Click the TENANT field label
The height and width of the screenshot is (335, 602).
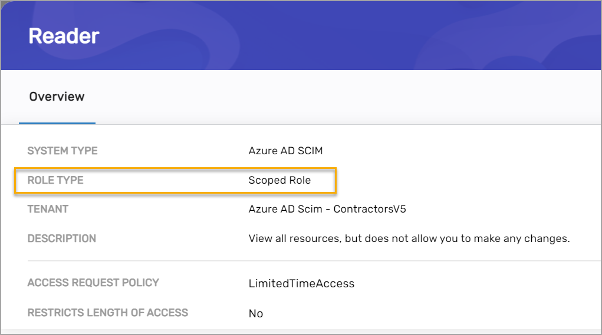pyautogui.click(x=48, y=209)
